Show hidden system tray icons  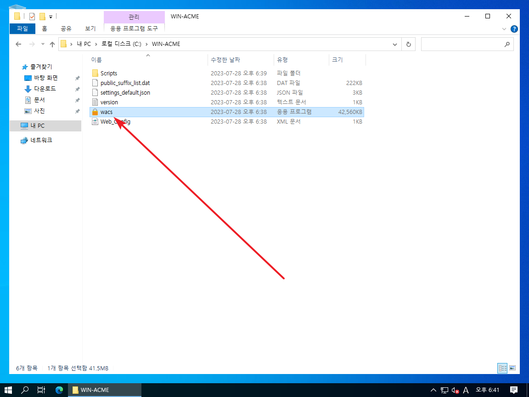(x=433, y=390)
